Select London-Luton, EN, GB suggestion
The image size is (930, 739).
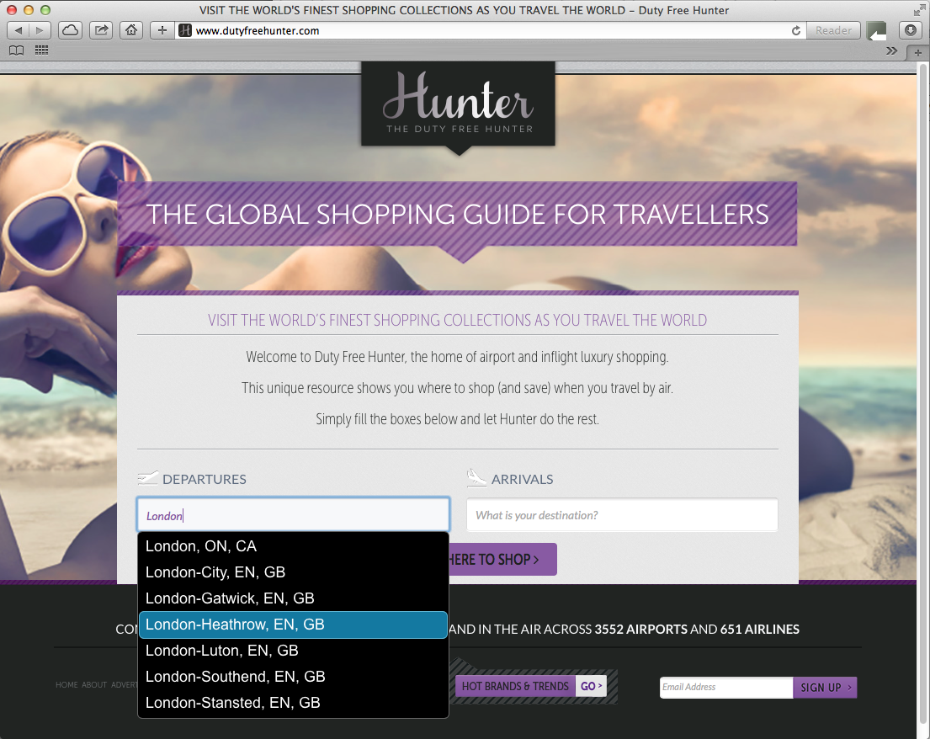pyautogui.click(x=293, y=651)
